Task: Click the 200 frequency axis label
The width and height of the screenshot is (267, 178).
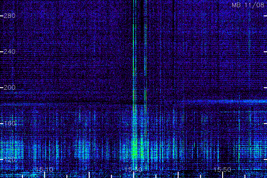Action: click(x=9, y=88)
